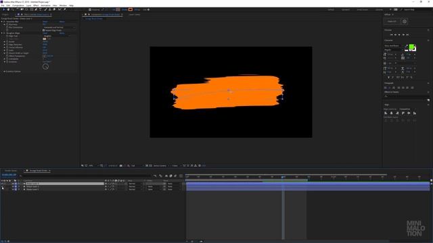The image size is (433, 243).
Task: Click the graph editor icon in timeline
Action: click(181, 175)
